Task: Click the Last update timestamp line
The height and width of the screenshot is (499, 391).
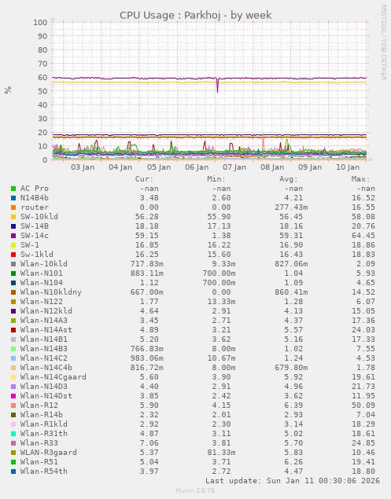Action: tap(293, 481)
